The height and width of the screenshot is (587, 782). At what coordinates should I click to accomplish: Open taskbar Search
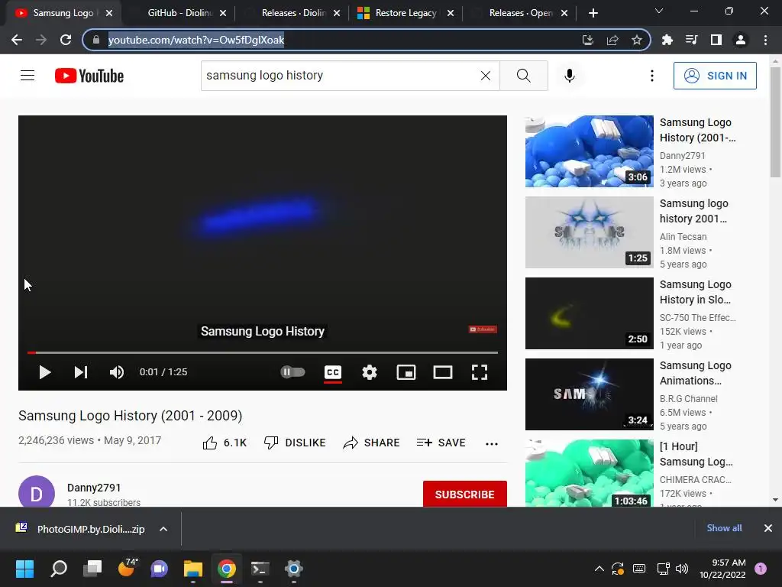click(x=59, y=568)
